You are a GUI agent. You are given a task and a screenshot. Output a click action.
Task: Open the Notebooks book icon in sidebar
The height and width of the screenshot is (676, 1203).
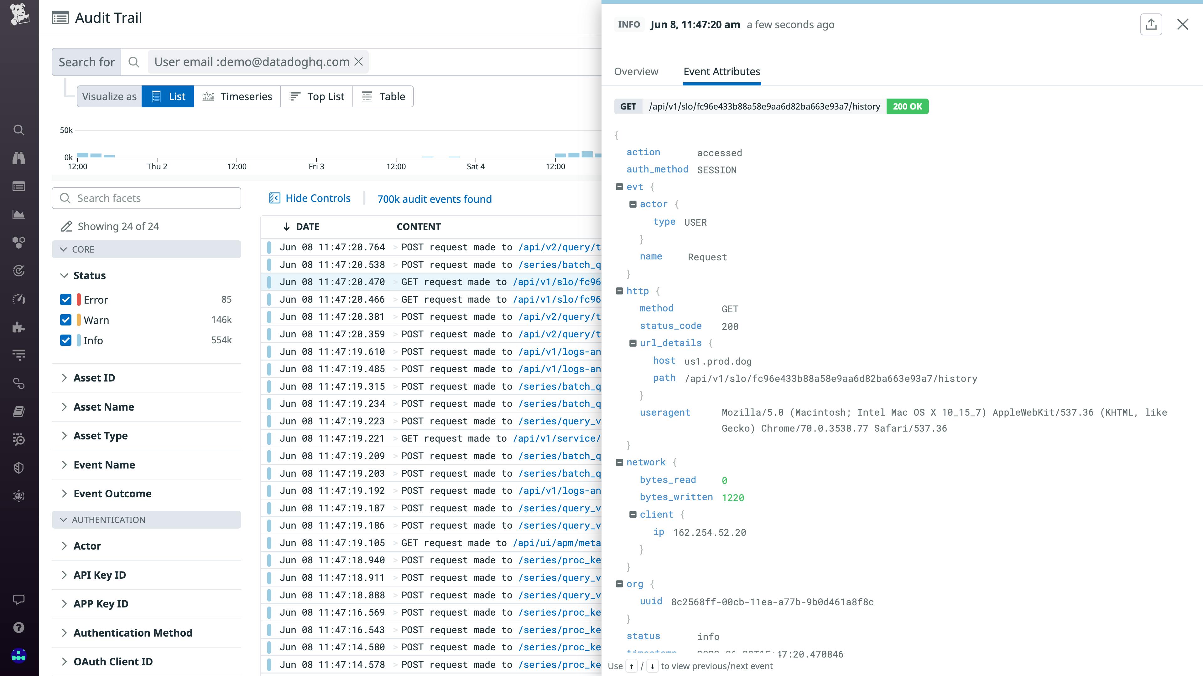pos(19,411)
